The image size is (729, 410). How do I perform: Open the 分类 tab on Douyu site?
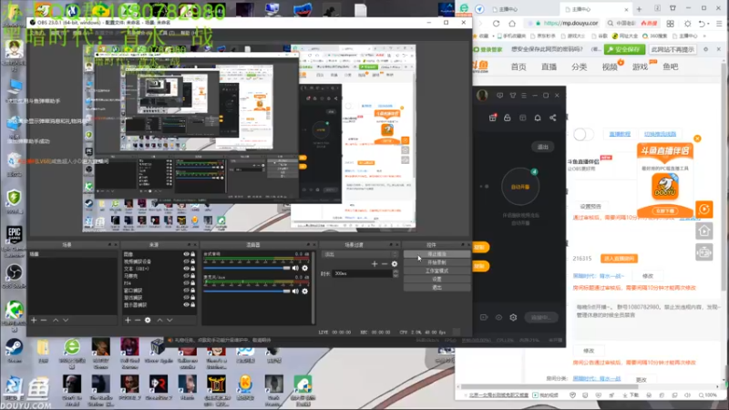pyautogui.click(x=579, y=67)
